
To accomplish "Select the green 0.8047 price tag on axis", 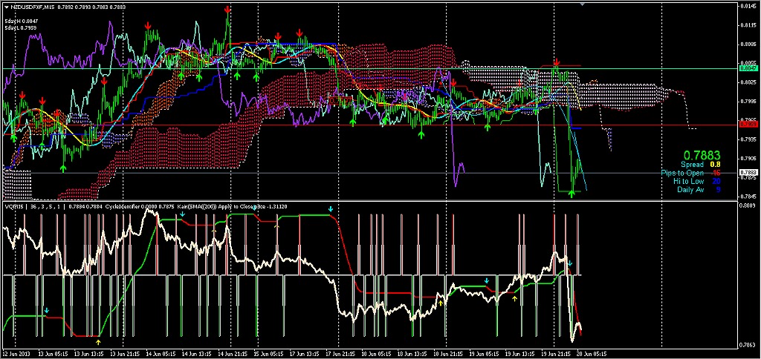I will (x=748, y=67).
